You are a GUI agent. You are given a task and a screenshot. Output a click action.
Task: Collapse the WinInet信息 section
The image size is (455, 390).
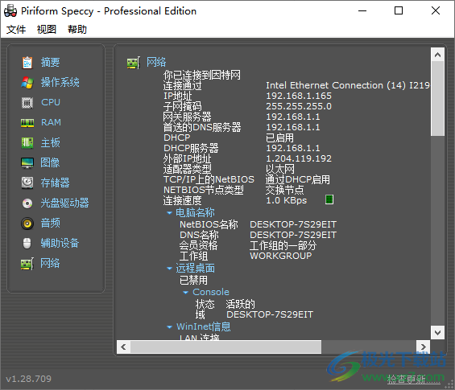point(169,327)
